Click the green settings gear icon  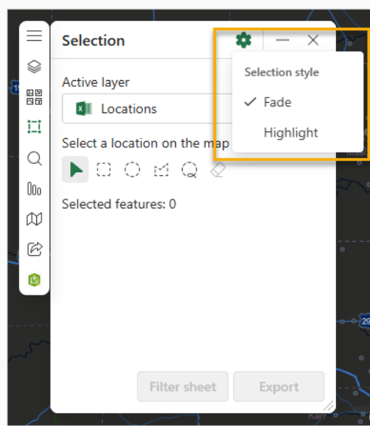point(243,40)
